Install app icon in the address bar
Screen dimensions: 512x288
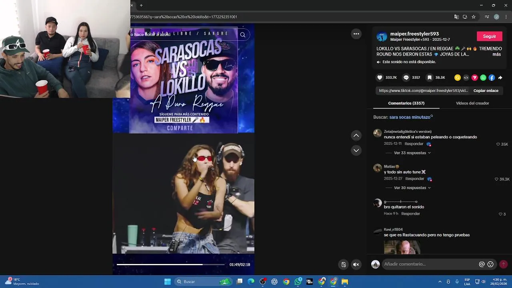(x=465, y=17)
